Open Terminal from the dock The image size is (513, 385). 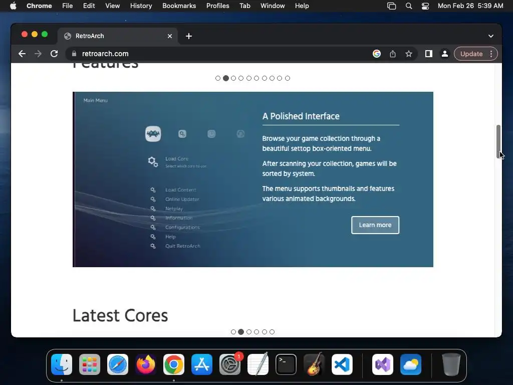coord(286,364)
